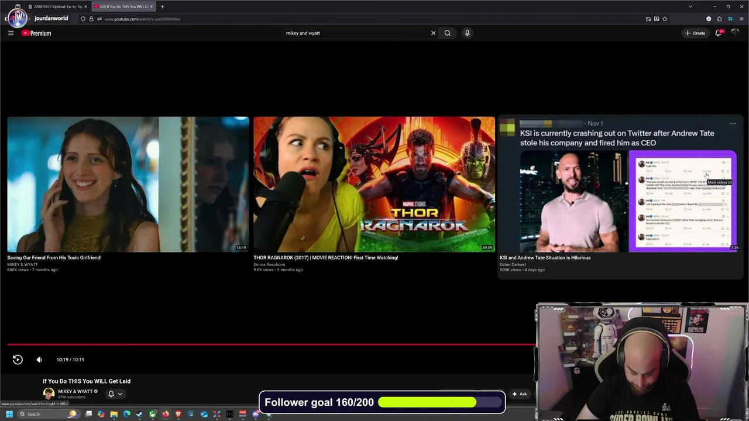Open the Dolan Darkest channel name

click(513, 264)
